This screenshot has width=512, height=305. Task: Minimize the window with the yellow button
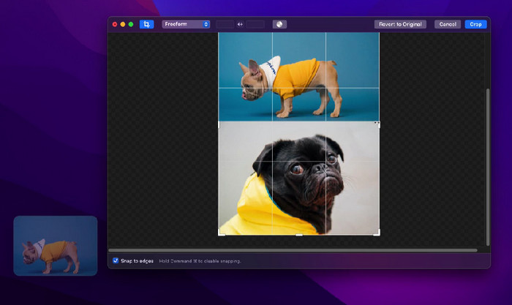click(123, 24)
